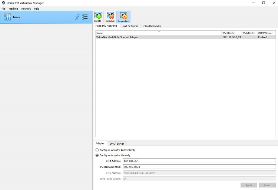
Task: Switch to NAT Networks tab
Action: (x=130, y=26)
